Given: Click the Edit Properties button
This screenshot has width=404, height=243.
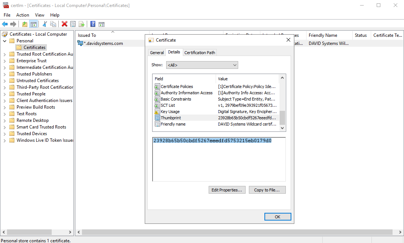Looking at the screenshot, I should pyautogui.click(x=227, y=190).
